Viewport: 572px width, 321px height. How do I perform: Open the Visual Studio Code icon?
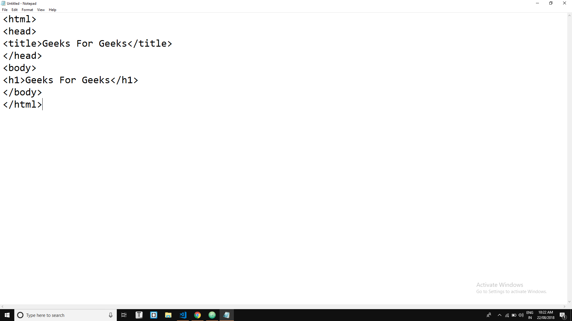click(x=183, y=315)
